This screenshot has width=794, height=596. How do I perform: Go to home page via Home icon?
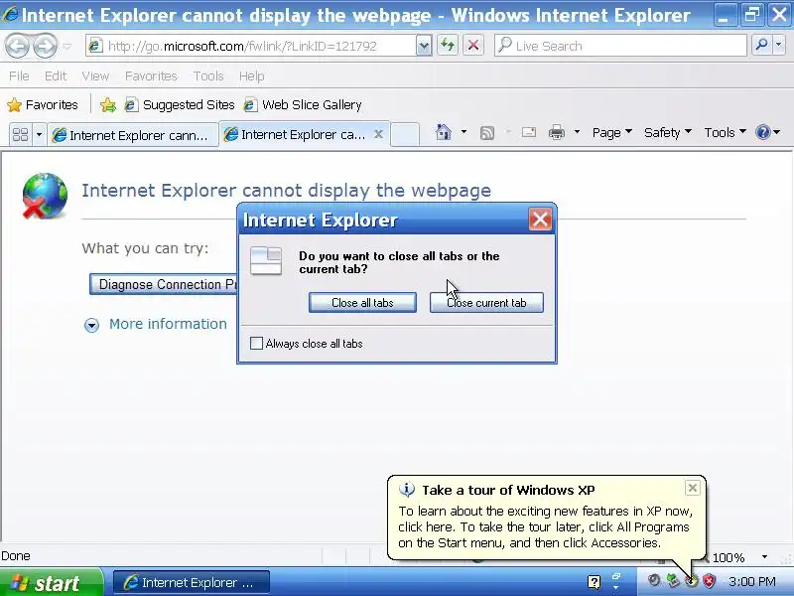coord(443,132)
